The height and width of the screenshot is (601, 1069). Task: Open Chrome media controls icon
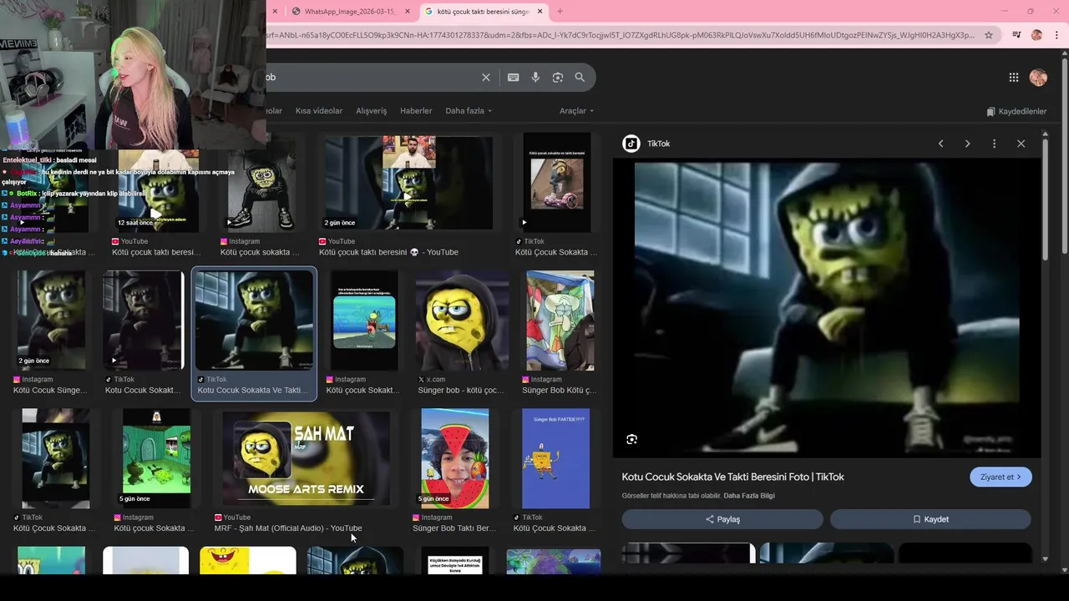[x=1016, y=35]
